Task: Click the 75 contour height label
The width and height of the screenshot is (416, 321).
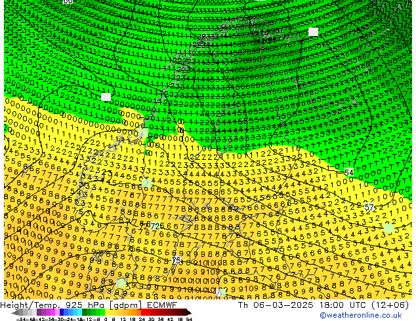Action: pos(177,260)
